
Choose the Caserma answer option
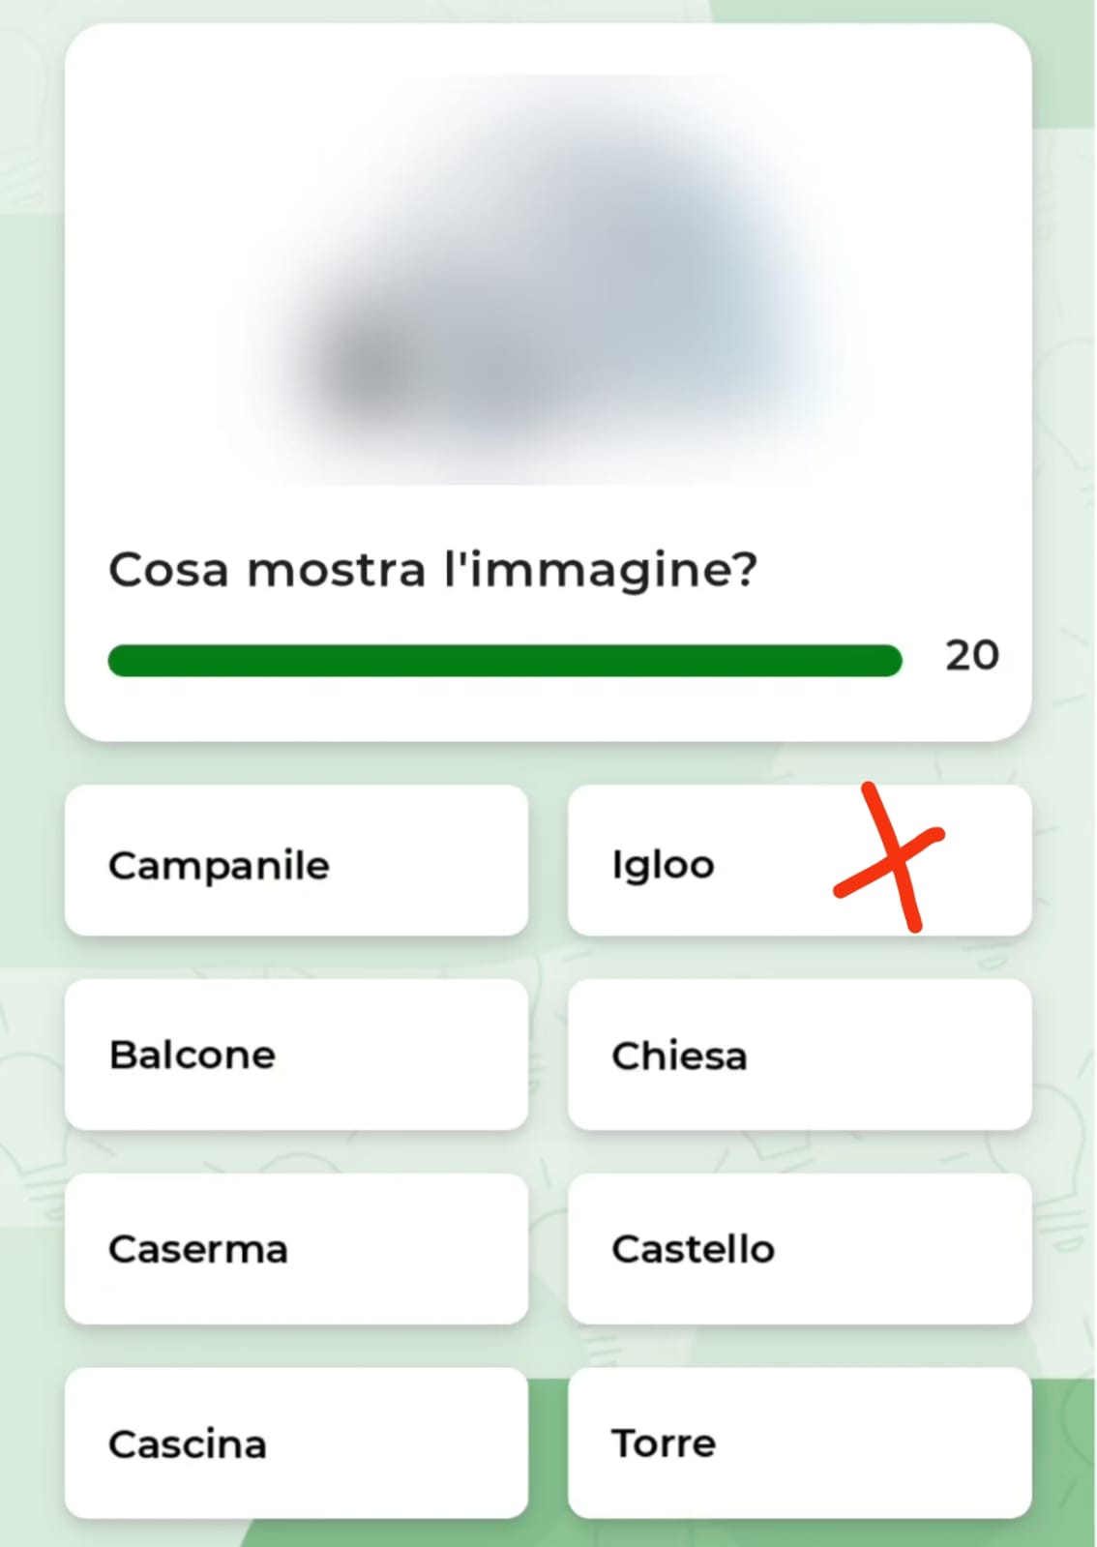296,1249
